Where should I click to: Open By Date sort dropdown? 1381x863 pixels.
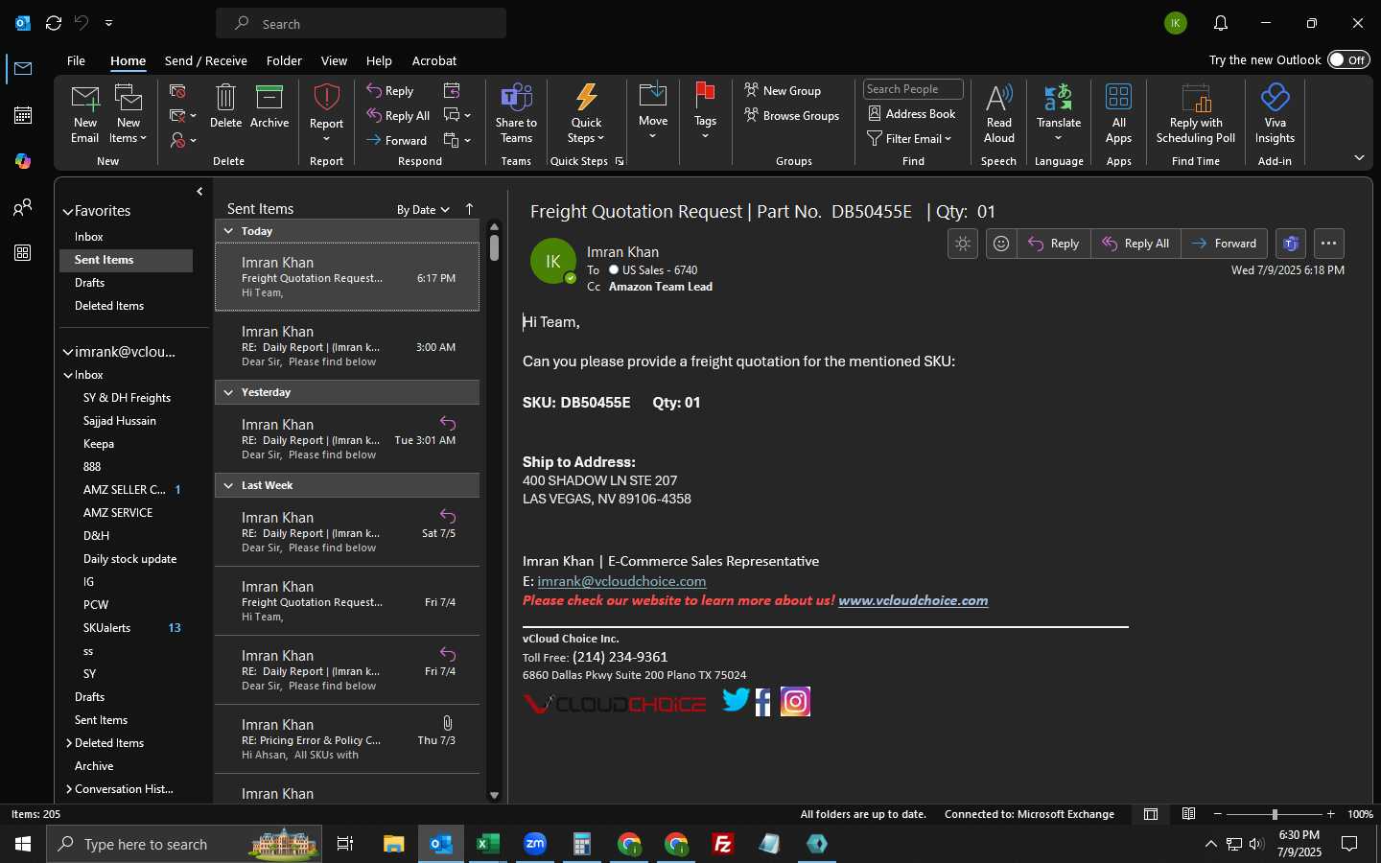click(x=423, y=210)
